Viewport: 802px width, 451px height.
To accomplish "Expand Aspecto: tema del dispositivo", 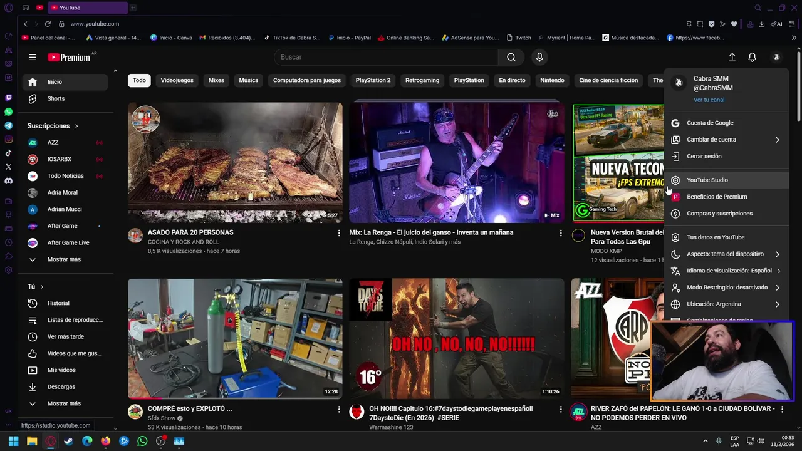I will point(726,254).
